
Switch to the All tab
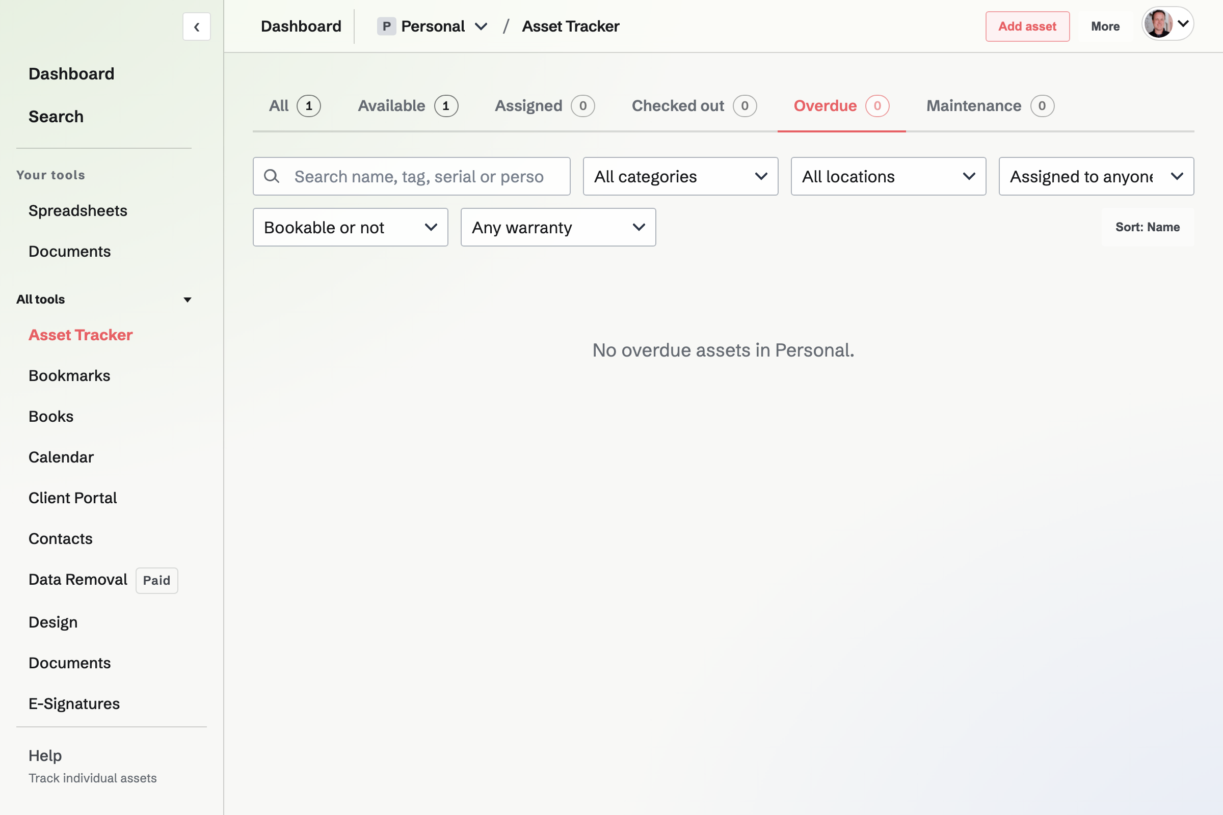[x=295, y=106]
